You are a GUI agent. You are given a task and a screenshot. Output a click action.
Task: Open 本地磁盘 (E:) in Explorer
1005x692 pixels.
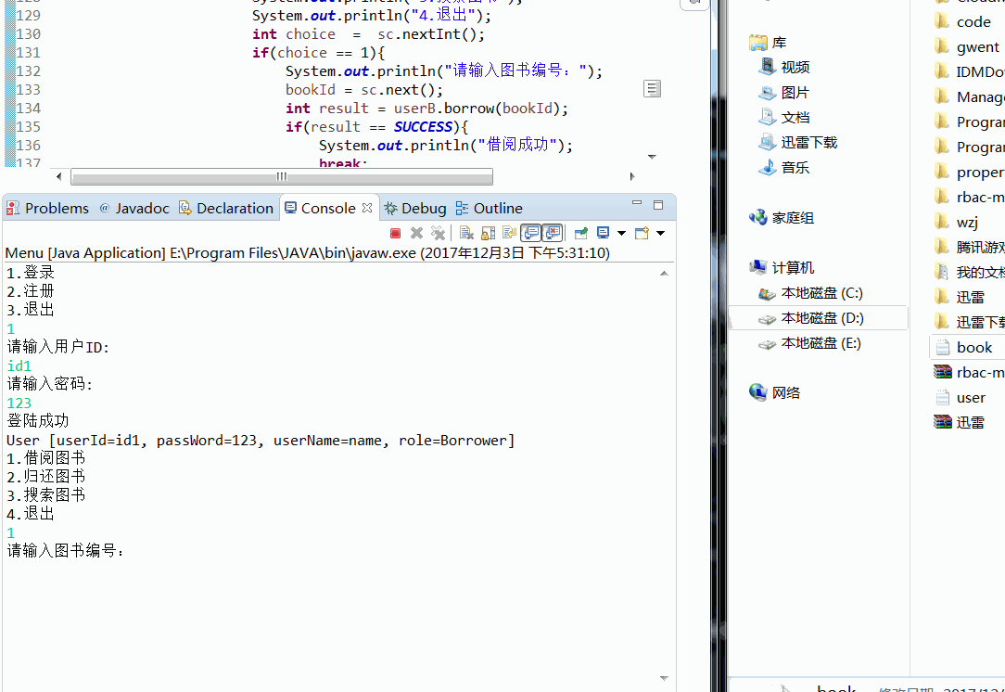pyautogui.click(x=810, y=344)
